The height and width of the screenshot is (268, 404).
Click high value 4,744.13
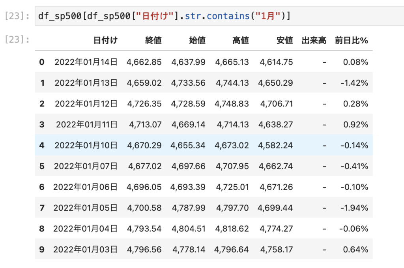point(232,83)
